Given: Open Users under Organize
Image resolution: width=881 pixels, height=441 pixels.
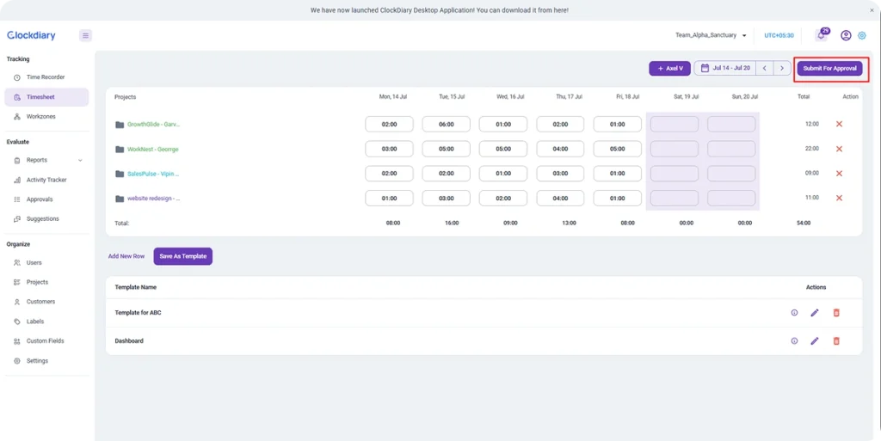Looking at the screenshot, I should coord(46,262).
